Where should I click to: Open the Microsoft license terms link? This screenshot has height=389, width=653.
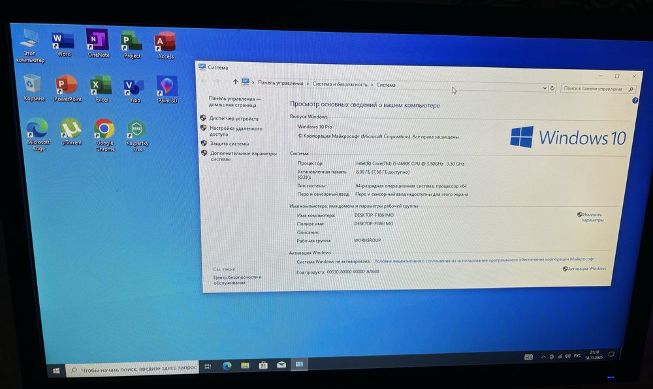tap(484, 260)
